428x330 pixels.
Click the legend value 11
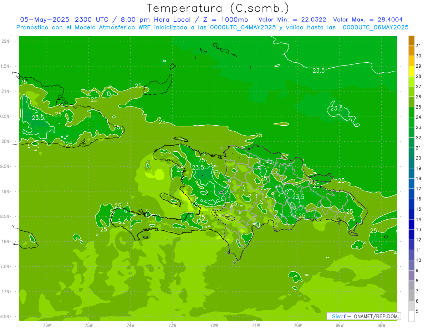[x=419, y=250]
